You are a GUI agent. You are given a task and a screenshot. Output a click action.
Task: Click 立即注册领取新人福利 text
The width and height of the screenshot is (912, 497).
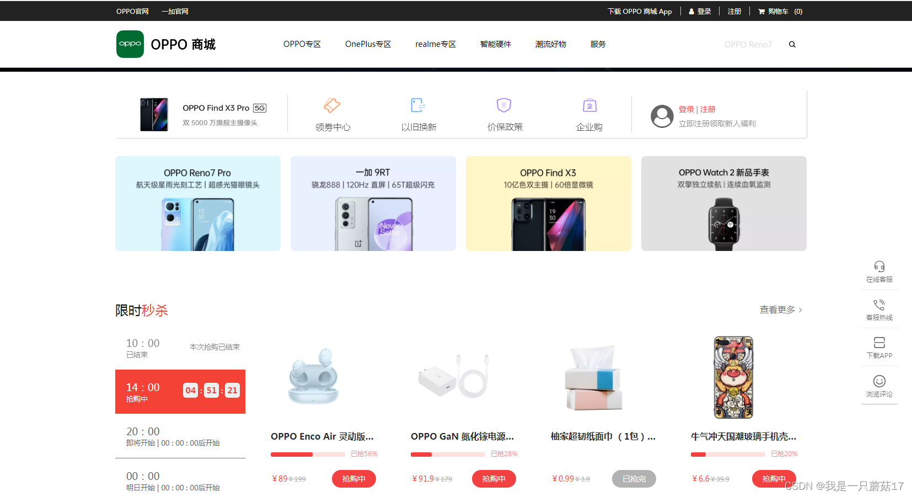717,124
